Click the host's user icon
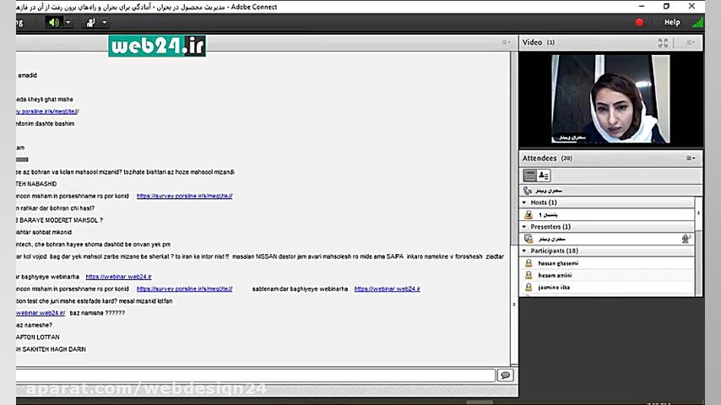The height and width of the screenshot is (405, 721). coord(529,214)
